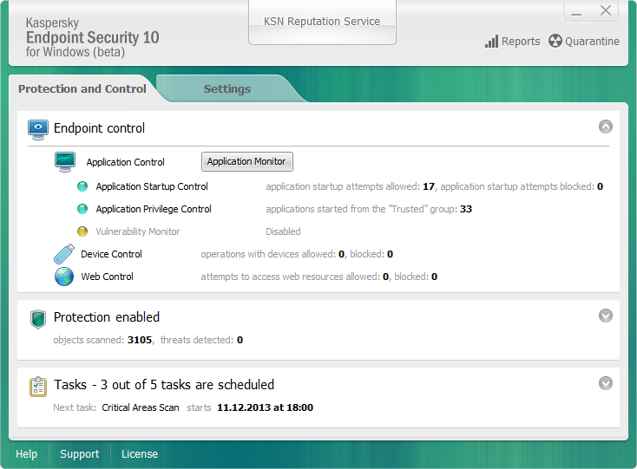Viewport: 637px width, 469px height.
Task: Open the Application Monitor button
Action: 246,161
